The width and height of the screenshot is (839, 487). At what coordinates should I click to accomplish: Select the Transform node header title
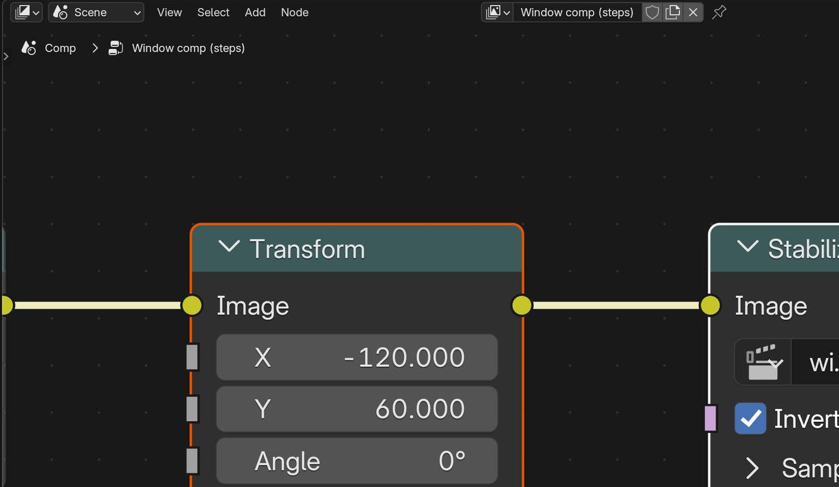pos(307,249)
